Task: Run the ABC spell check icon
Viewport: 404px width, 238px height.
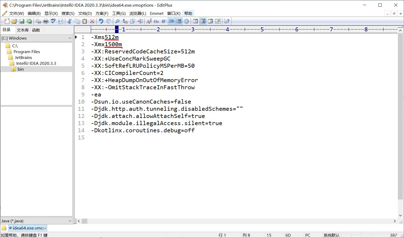Action: (x=53, y=21)
